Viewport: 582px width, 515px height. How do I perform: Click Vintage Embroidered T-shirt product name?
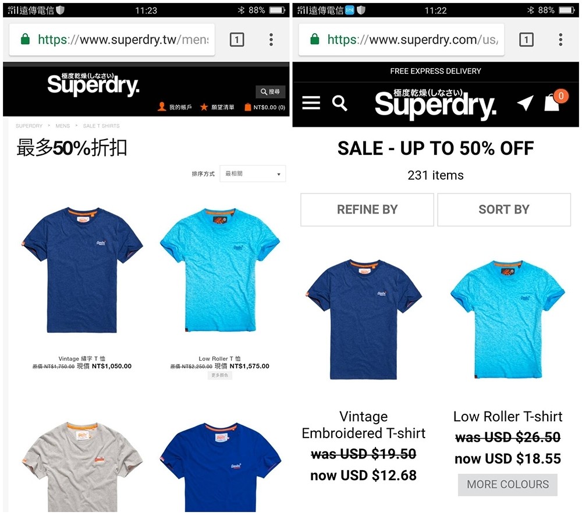pos(363,425)
